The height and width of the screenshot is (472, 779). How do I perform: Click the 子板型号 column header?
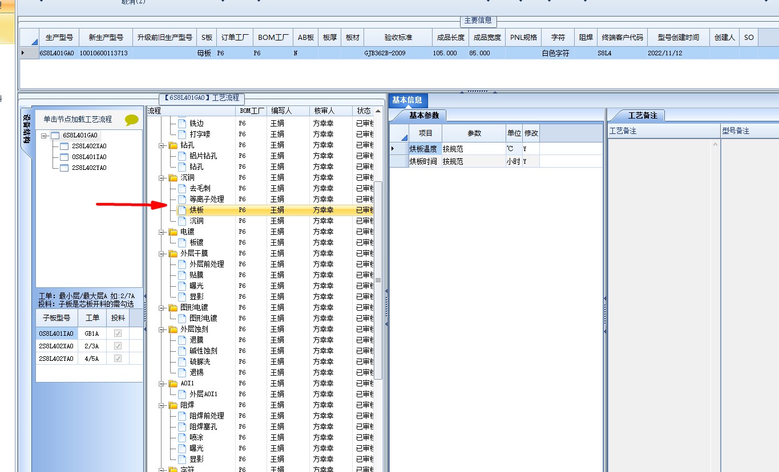(57, 318)
